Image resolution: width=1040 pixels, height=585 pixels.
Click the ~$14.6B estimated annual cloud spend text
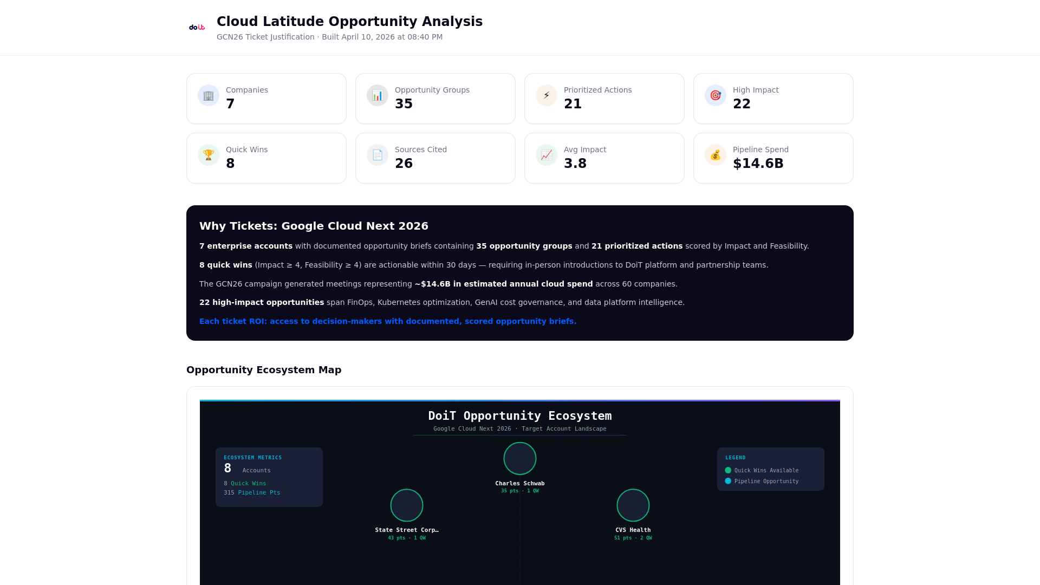504,284
